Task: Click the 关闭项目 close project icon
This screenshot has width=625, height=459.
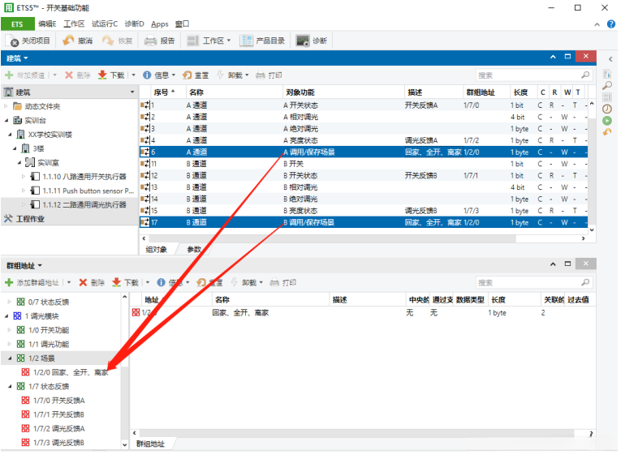Action: (12, 41)
